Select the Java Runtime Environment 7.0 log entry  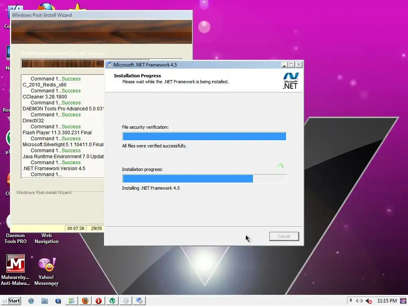coord(63,157)
